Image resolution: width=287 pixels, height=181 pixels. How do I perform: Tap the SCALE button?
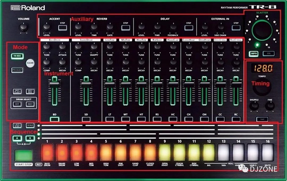click(x=30, y=126)
